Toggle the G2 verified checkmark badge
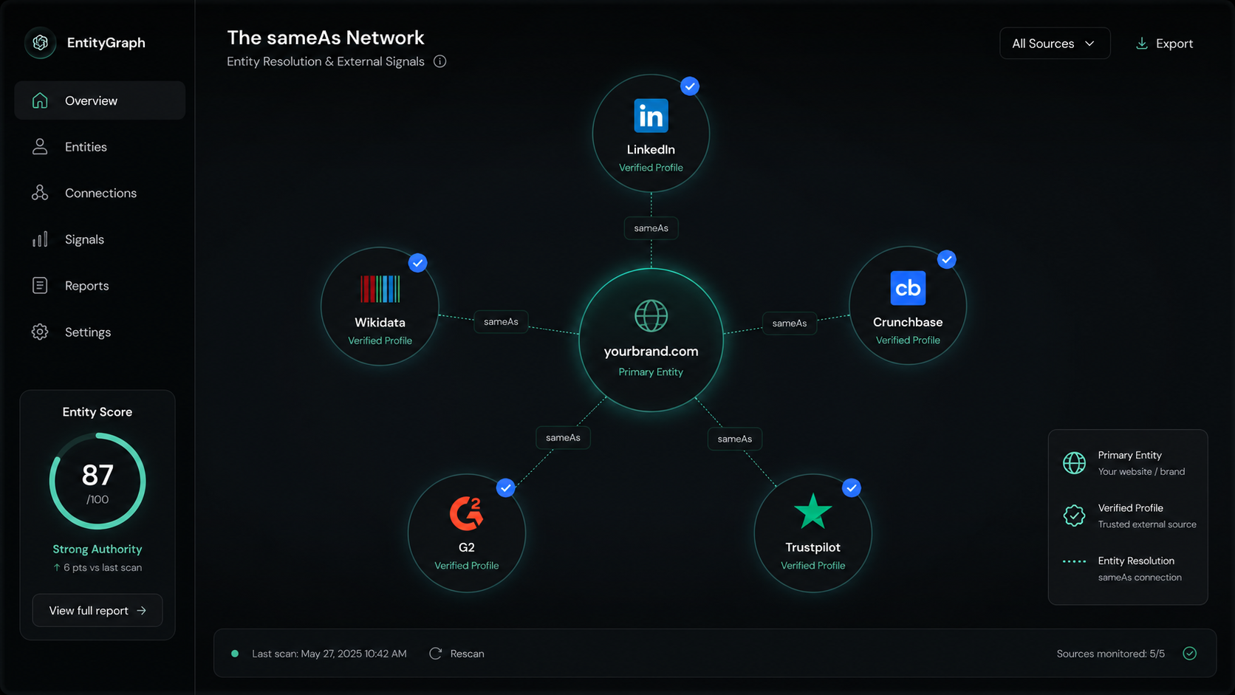 tap(505, 487)
